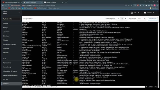
Task: Open 'Rapports de diagnostic' in sidebar
Action: pos(10,75)
